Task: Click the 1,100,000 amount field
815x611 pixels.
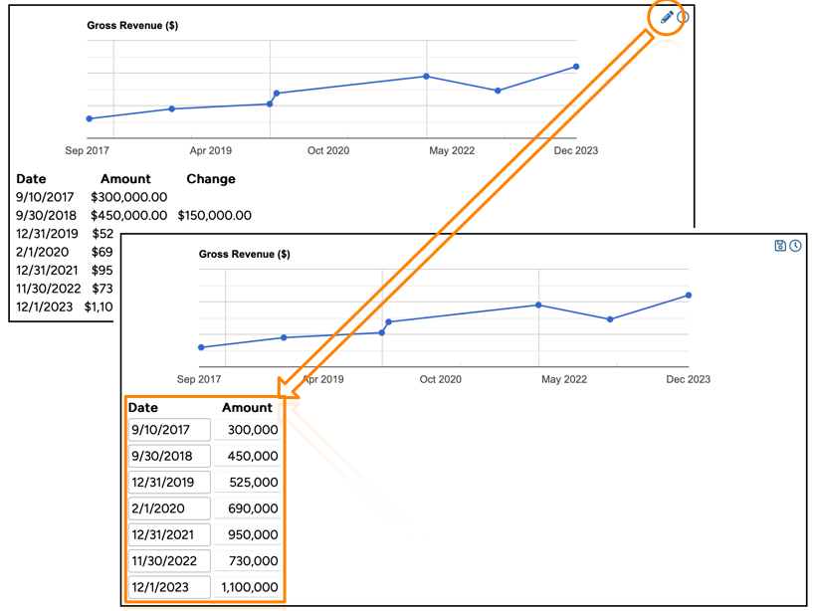Action: (x=249, y=587)
